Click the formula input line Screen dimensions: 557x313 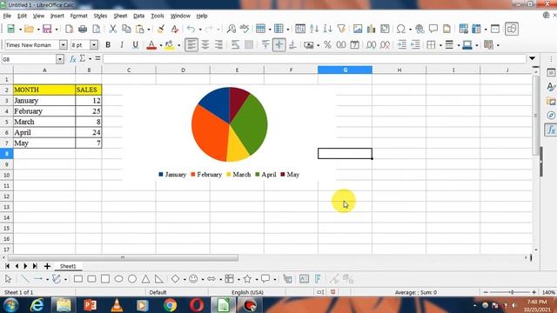click(x=314, y=58)
